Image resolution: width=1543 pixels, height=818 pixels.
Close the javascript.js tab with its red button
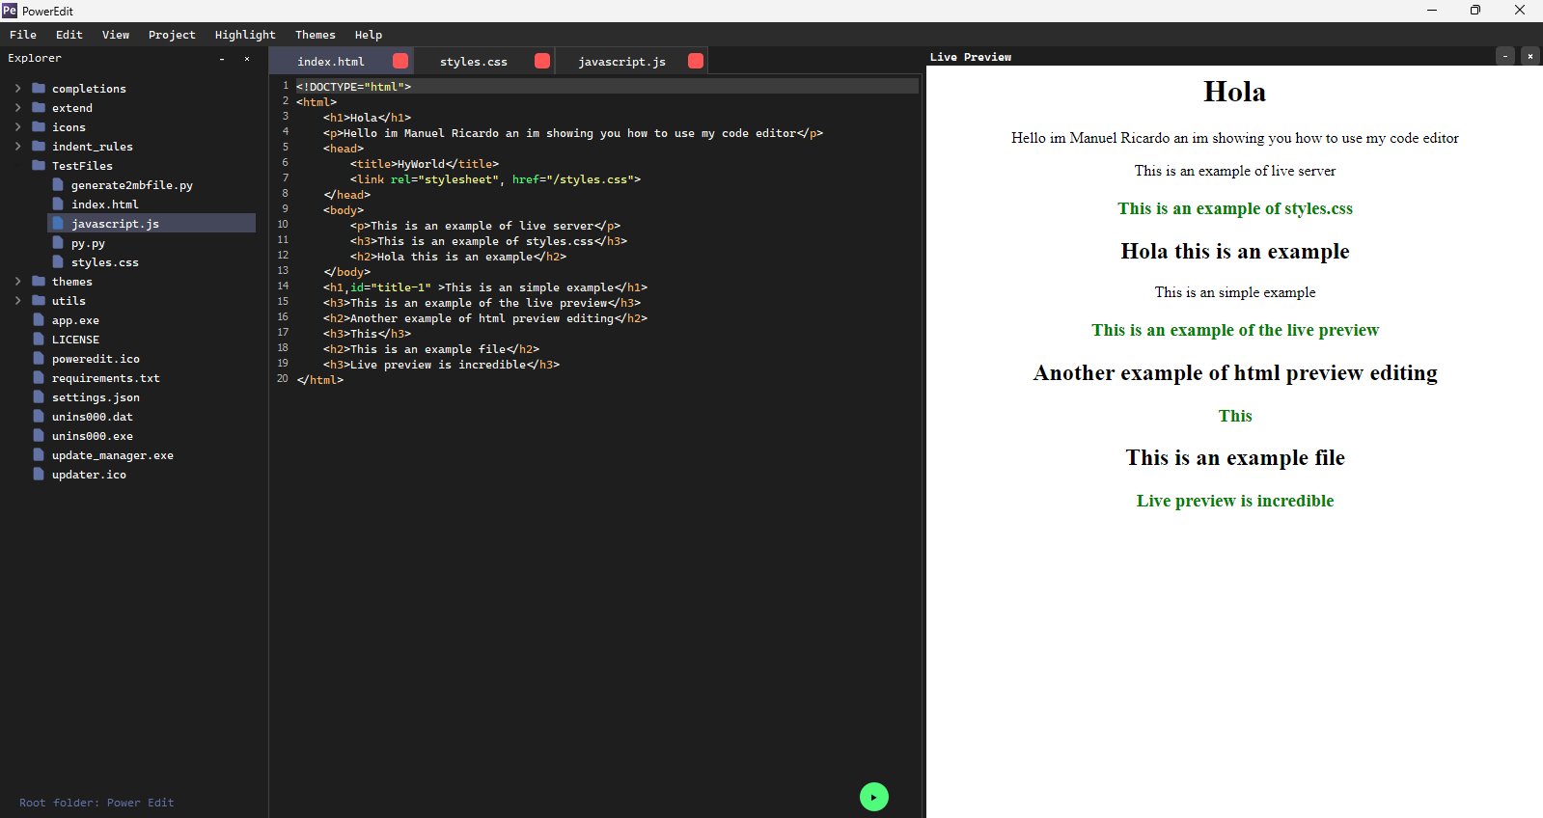696,61
